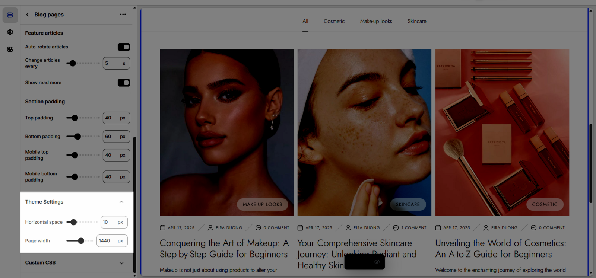Collapse the Theme Settings section
This screenshot has width=596, height=278.
[x=121, y=202]
